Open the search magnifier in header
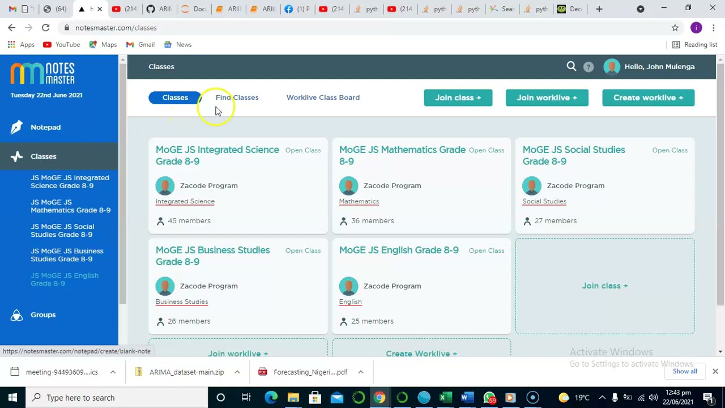 [x=571, y=66]
